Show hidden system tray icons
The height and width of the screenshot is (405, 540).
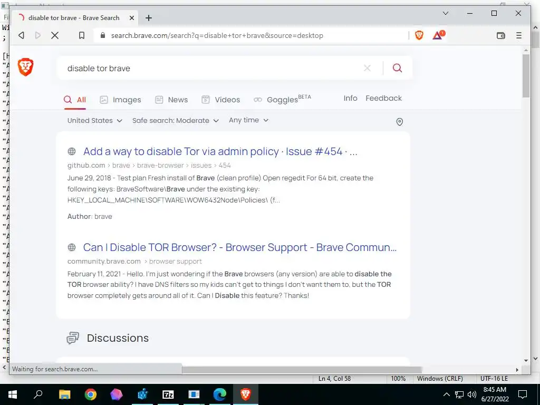tap(446, 394)
